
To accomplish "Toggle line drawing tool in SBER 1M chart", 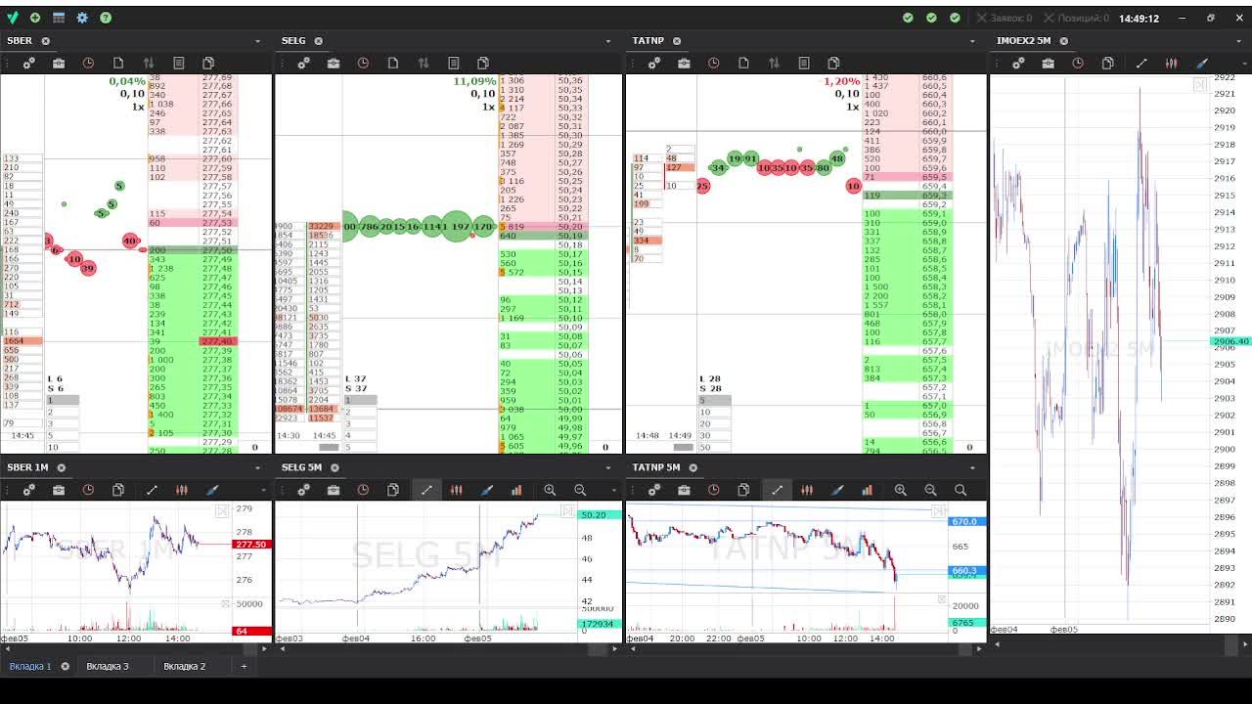I will [152, 490].
